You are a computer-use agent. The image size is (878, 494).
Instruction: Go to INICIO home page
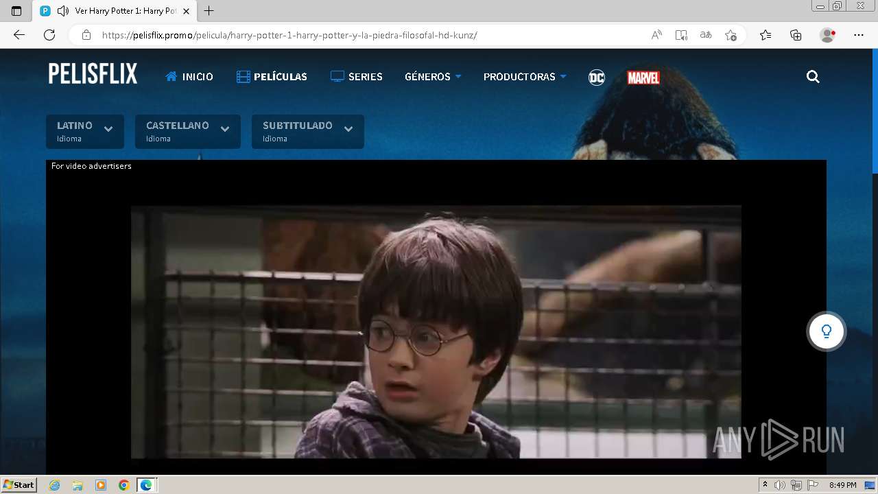(x=189, y=77)
